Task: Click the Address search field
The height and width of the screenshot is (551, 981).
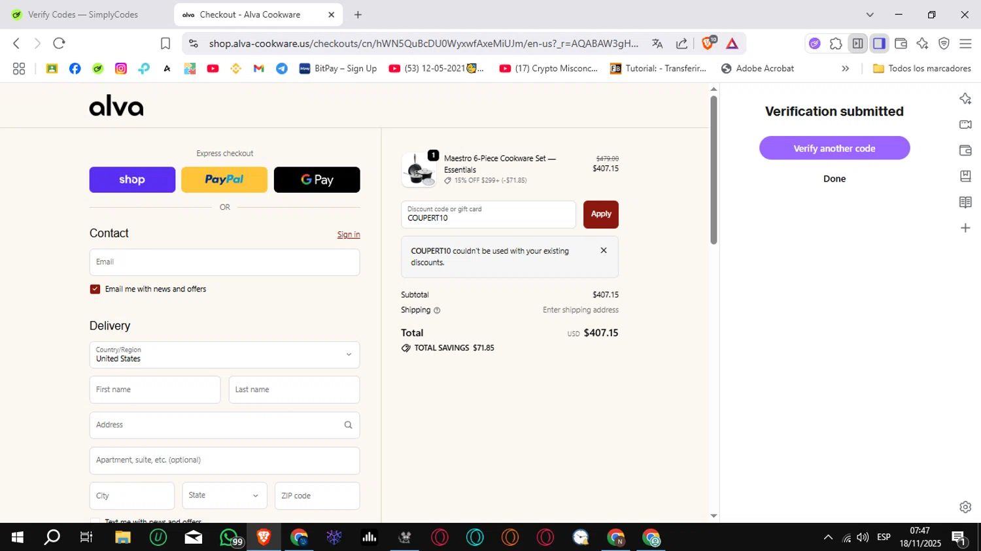Action: 224,425
